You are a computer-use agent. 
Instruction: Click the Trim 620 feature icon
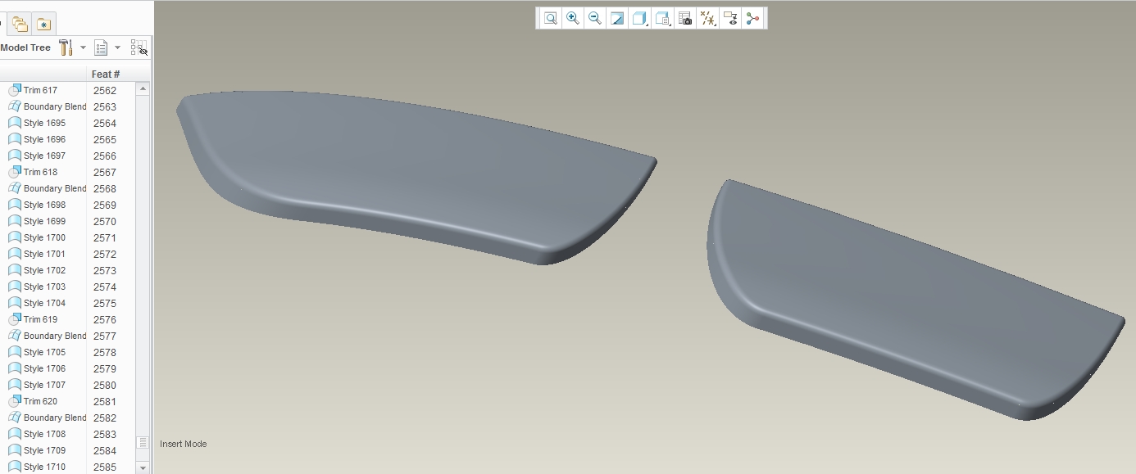click(14, 401)
